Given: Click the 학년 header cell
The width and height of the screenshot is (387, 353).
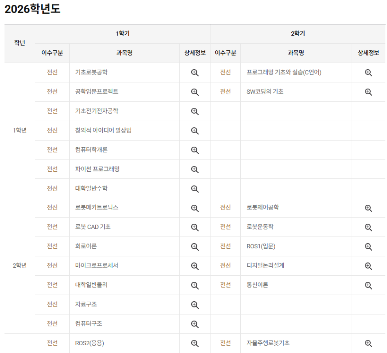Looking at the screenshot, I should tap(19, 43).
